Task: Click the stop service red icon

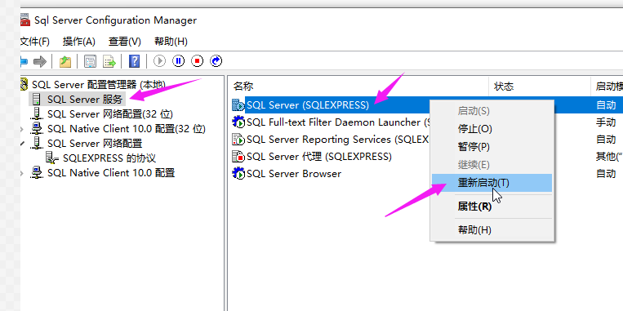Action: coord(197,61)
